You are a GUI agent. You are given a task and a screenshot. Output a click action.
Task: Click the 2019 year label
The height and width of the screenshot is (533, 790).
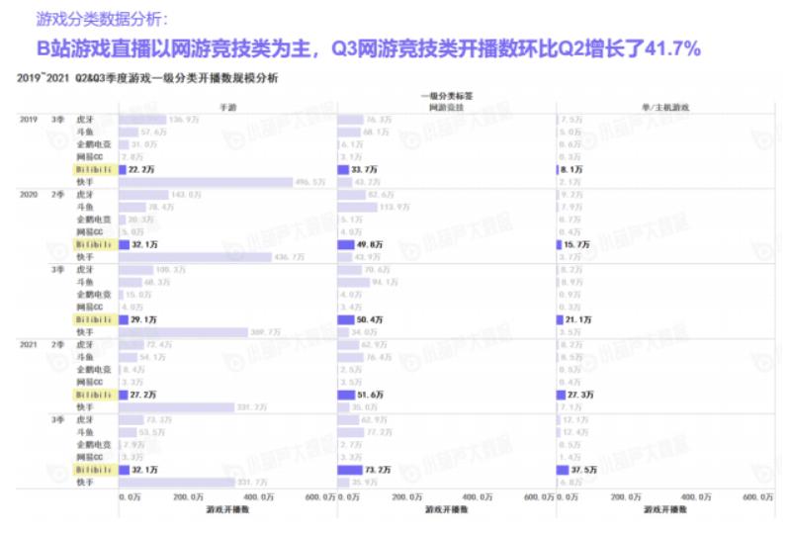pyautogui.click(x=29, y=120)
